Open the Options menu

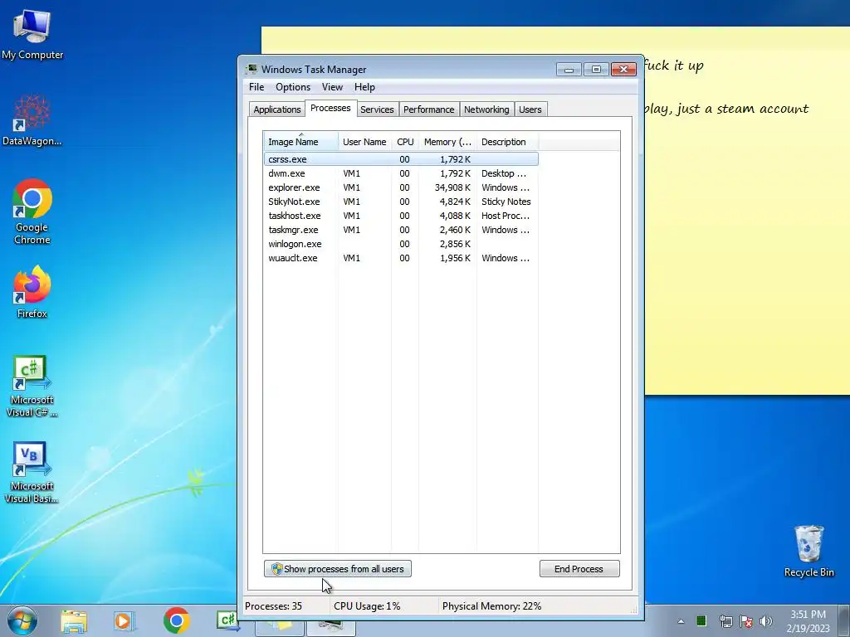(293, 87)
